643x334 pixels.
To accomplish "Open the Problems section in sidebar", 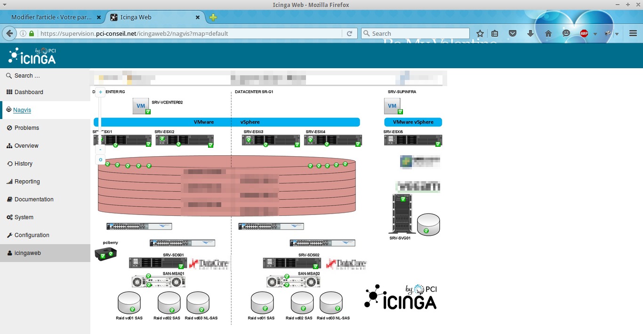I will 26,128.
